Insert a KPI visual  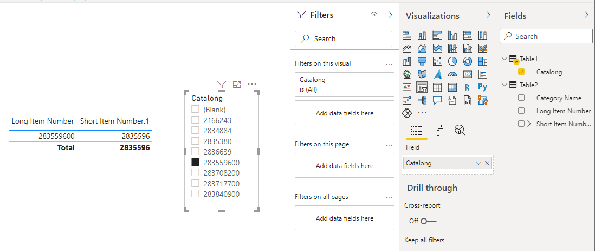(x=407, y=87)
